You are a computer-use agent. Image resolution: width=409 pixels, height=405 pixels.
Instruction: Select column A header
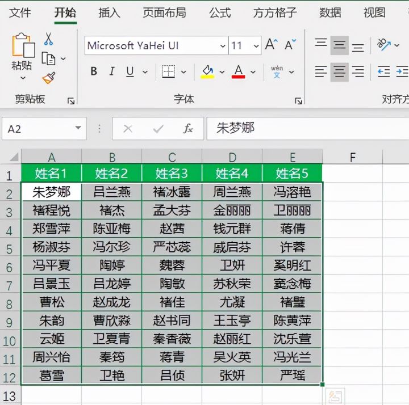[51, 157]
